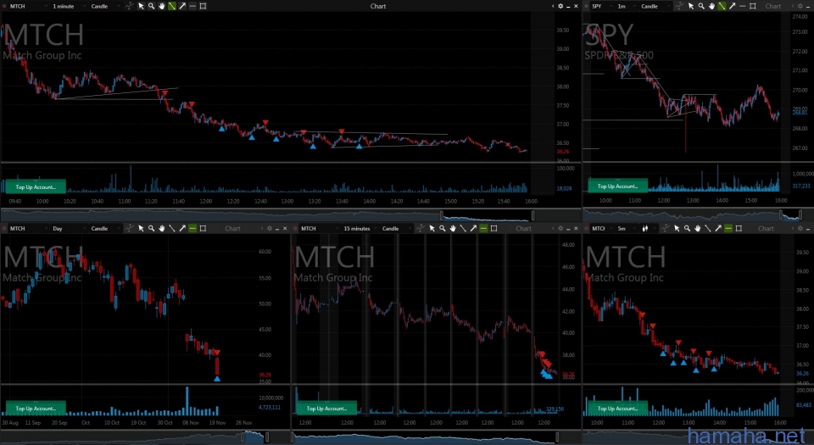
Task: Activate the zoom magnifier in the MTCH Day chart
Action: (151, 228)
